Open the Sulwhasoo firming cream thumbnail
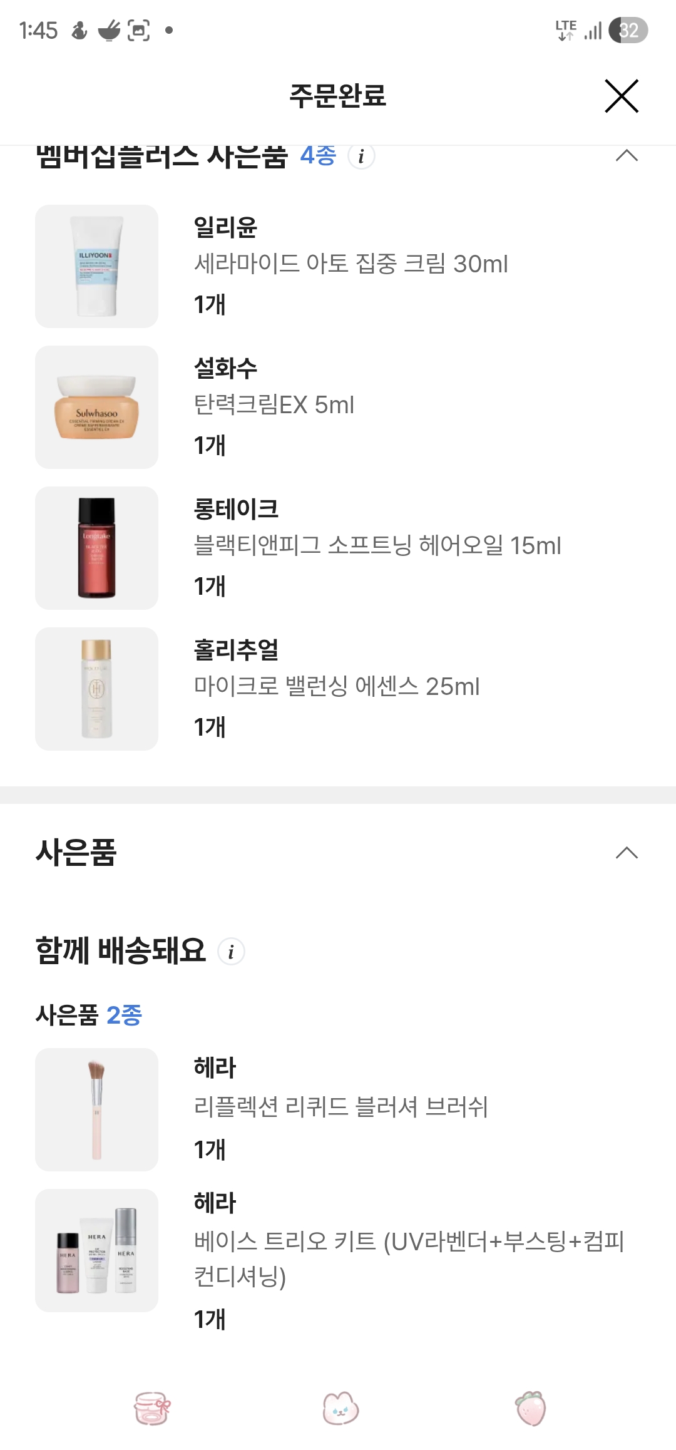This screenshot has width=676, height=1450. click(x=96, y=407)
